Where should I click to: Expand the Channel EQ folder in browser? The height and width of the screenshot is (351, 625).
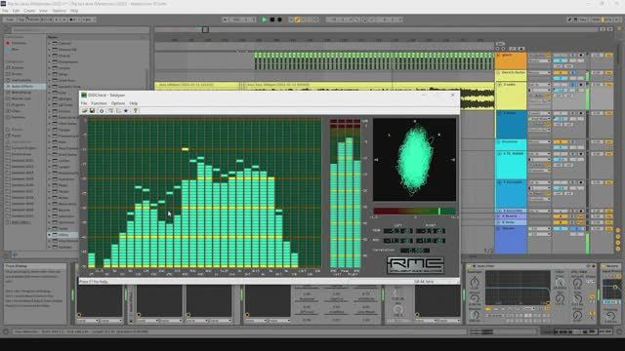point(50,50)
